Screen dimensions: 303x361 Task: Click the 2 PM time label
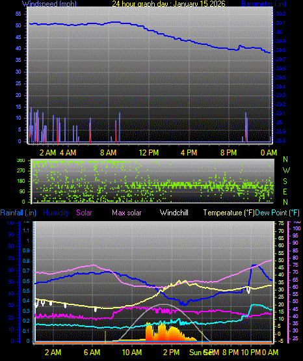click(x=172, y=353)
